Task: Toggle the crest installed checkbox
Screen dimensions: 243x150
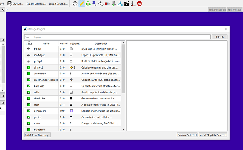Action: point(29,105)
